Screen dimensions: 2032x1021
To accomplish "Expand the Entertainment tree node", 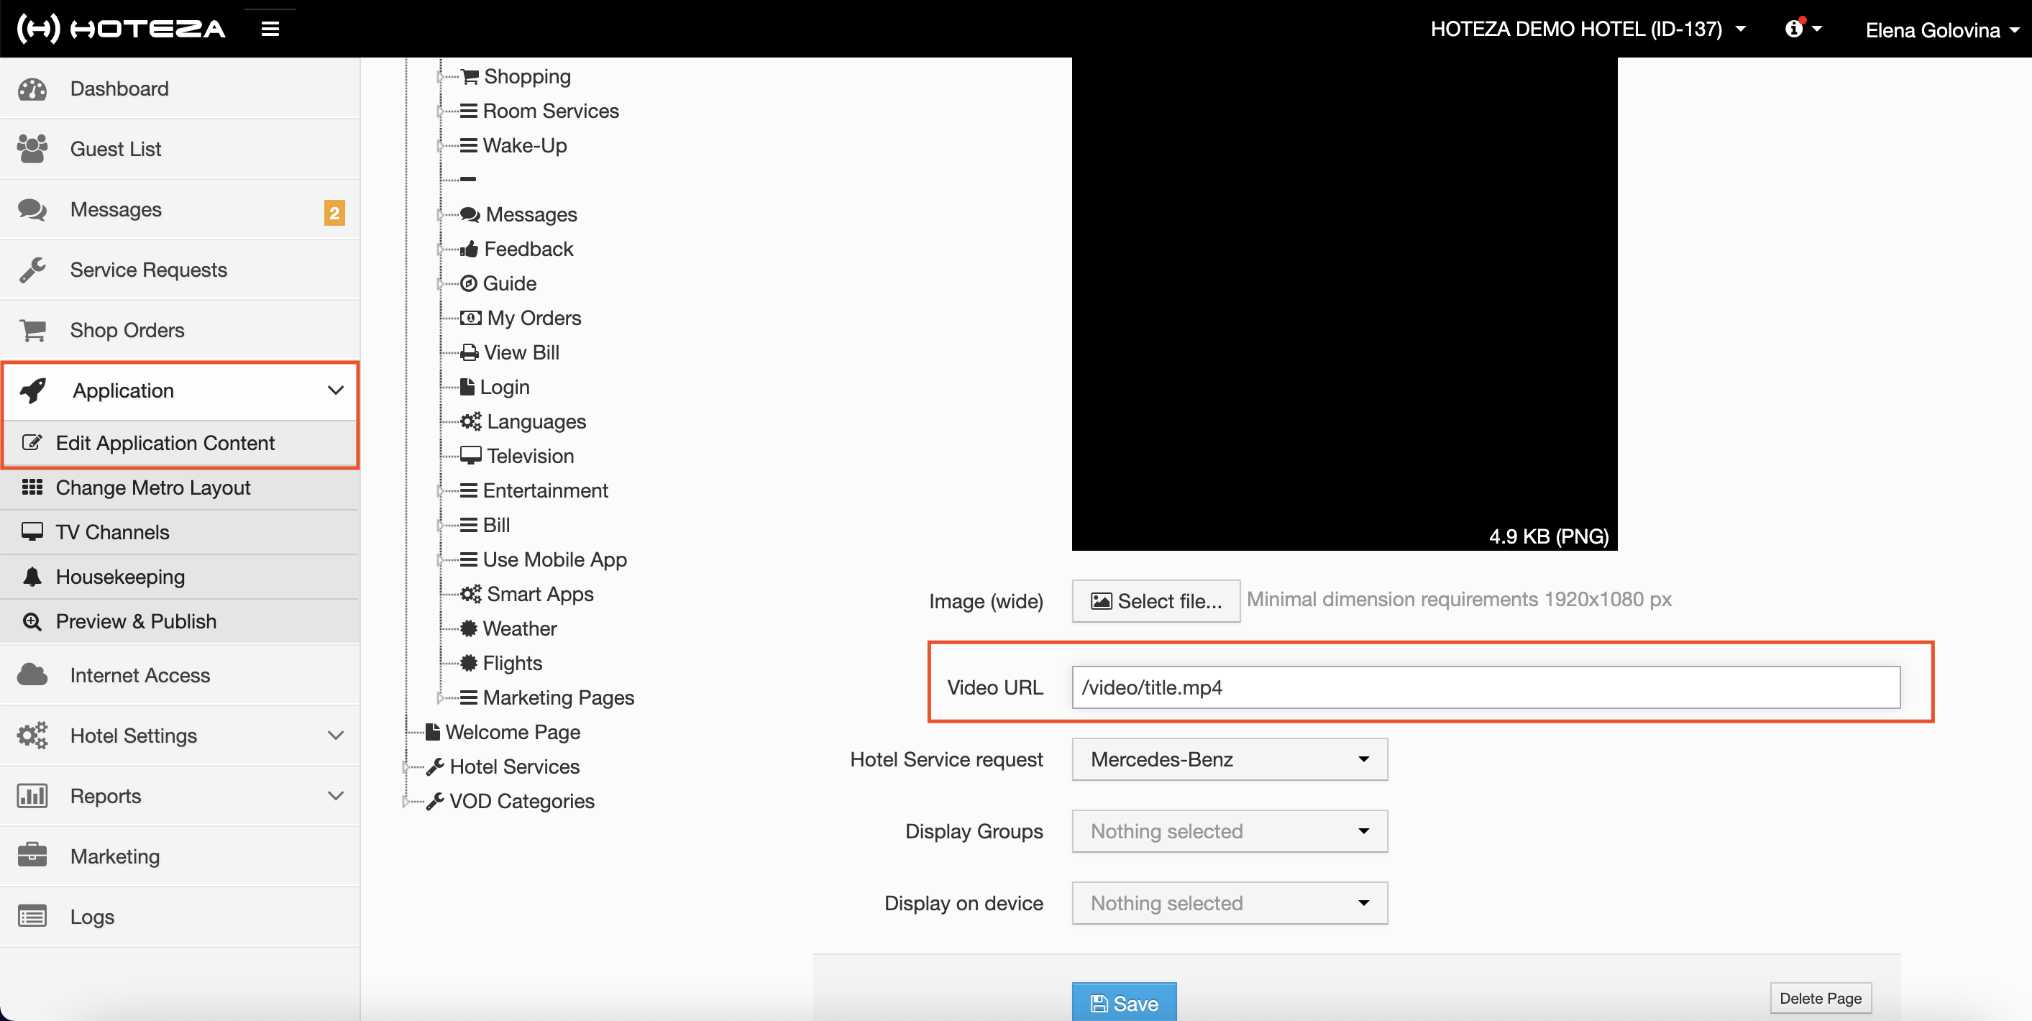I will click(x=439, y=491).
